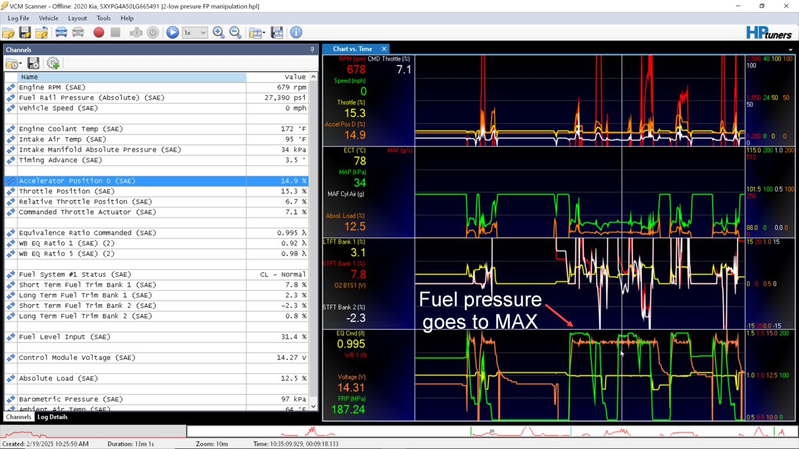799x449 pixels.
Task: Select Commanded Throttle Actuator (SAE) row
Action: (156, 212)
